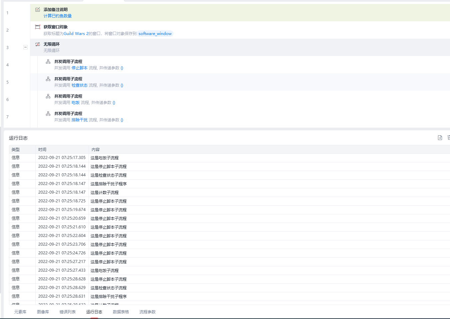Open the 元素库 tab
This screenshot has width=450, height=319.
(x=20, y=312)
